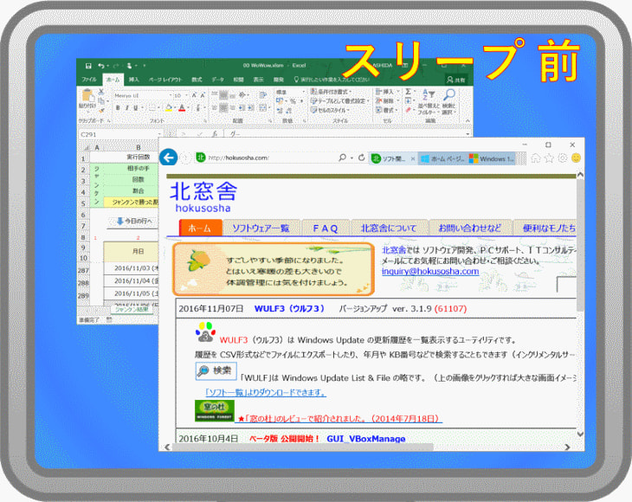Click the browser search magnifier icon
This screenshot has height=502, width=632.
click(x=342, y=158)
